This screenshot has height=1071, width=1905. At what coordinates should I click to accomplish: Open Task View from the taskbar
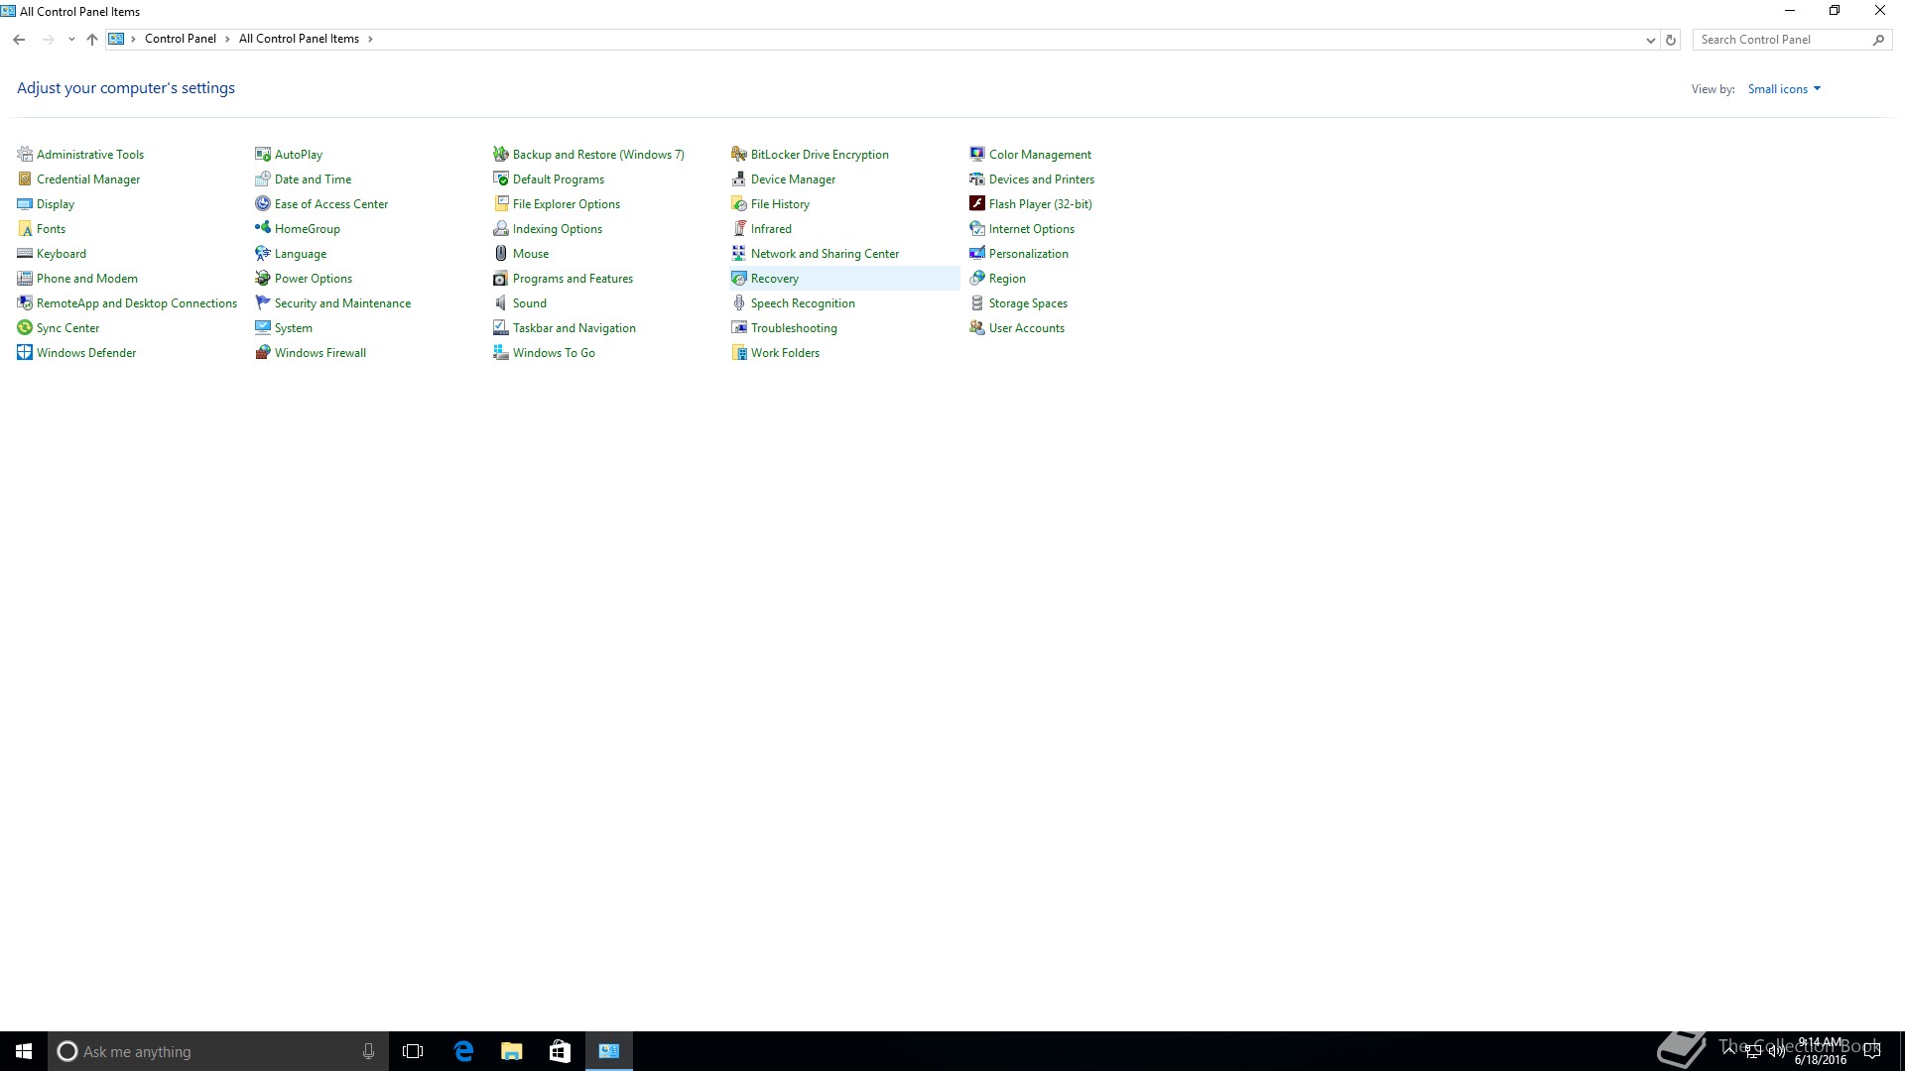coord(413,1051)
